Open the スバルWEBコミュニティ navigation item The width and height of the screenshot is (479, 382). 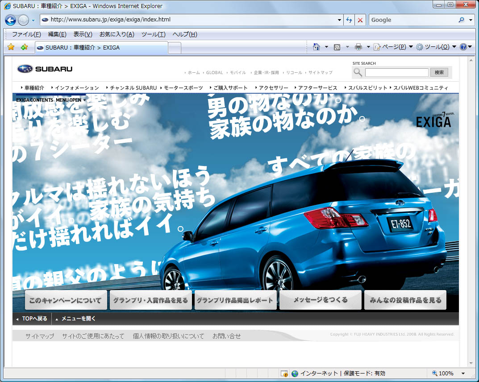pos(421,88)
